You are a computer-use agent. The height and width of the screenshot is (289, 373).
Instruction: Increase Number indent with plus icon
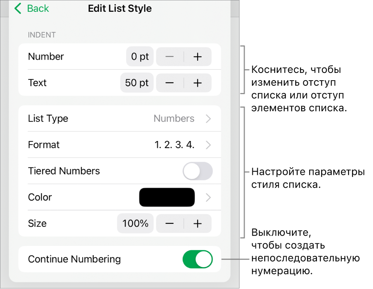click(198, 57)
